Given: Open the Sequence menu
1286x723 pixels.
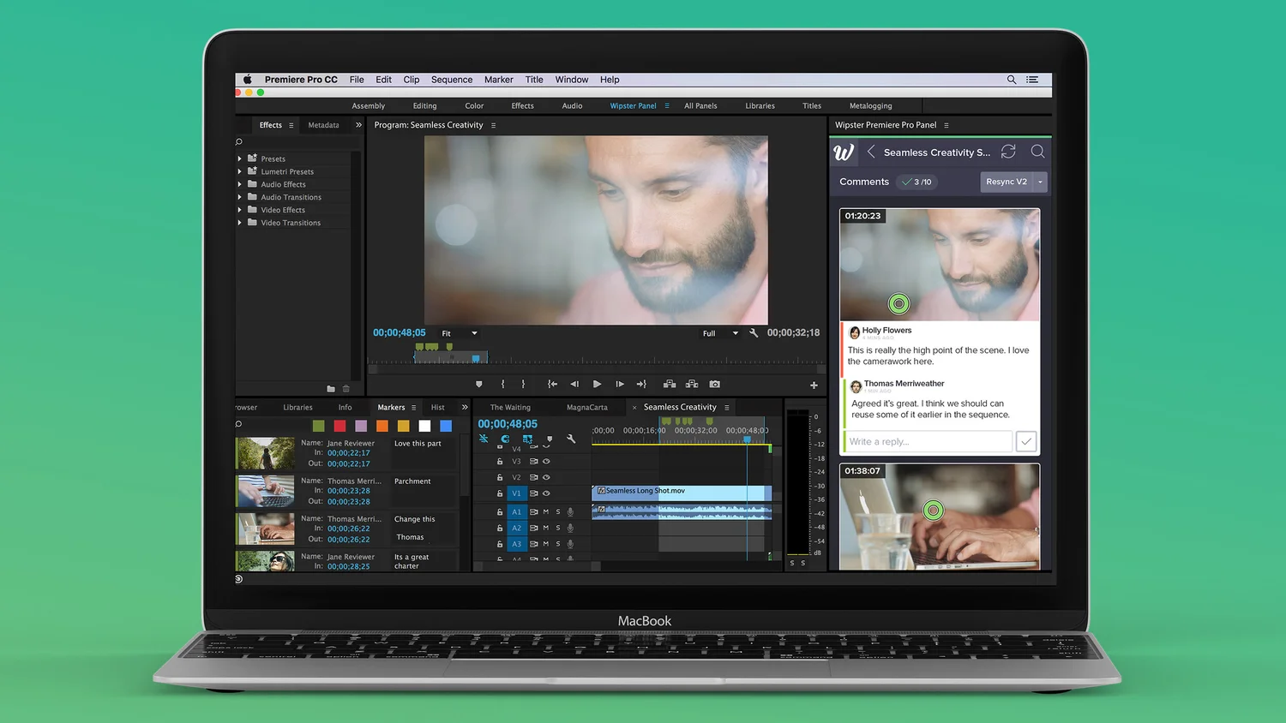Looking at the screenshot, I should coord(452,80).
